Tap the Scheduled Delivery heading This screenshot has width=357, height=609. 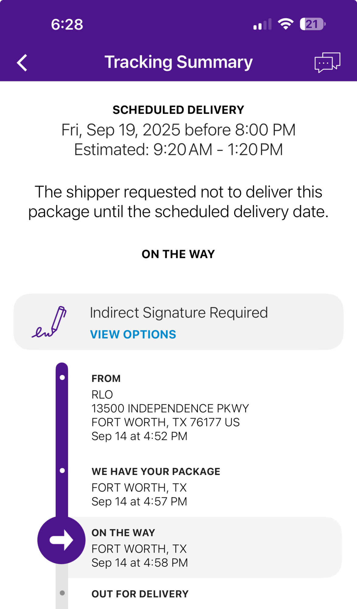tap(178, 110)
